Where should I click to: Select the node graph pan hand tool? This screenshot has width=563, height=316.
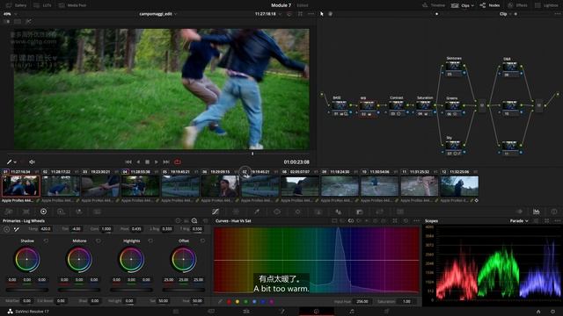pos(331,14)
